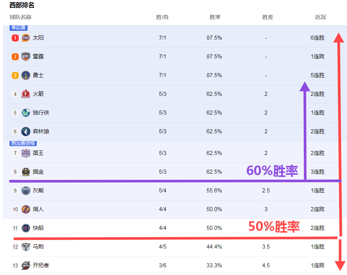Click the Trail Blazers (开拓者) logo
This screenshot has height=275, width=347.
pyautogui.click(x=25, y=265)
